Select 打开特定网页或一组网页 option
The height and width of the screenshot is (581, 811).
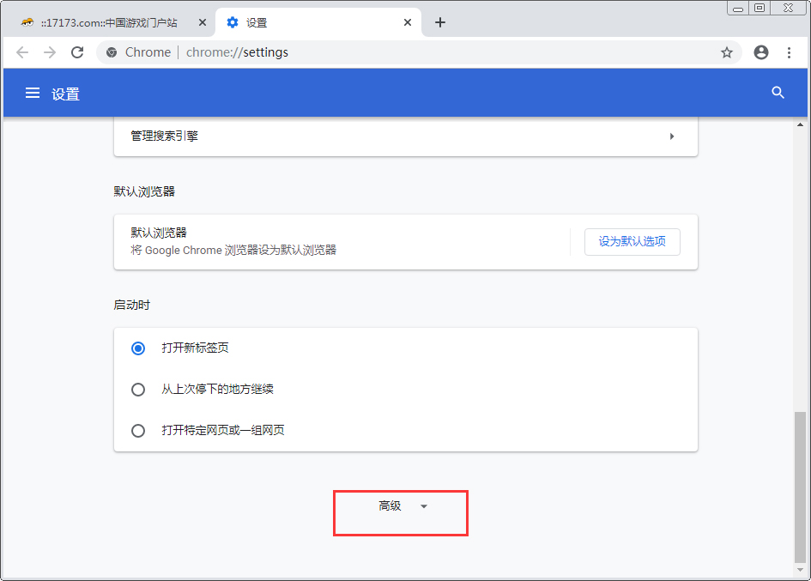(x=138, y=431)
